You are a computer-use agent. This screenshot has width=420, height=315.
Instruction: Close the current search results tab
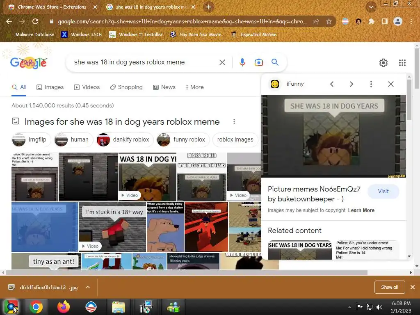[193, 7]
